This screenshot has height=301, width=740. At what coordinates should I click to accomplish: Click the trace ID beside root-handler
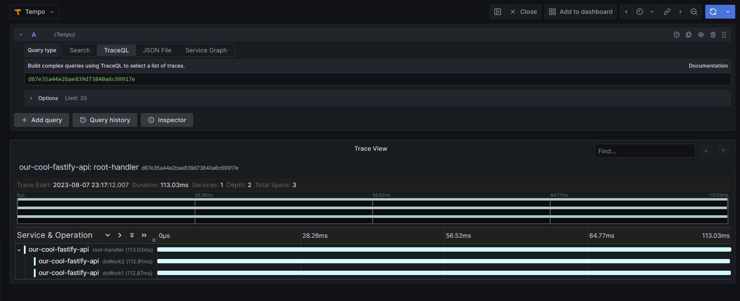tap(190, 168)
